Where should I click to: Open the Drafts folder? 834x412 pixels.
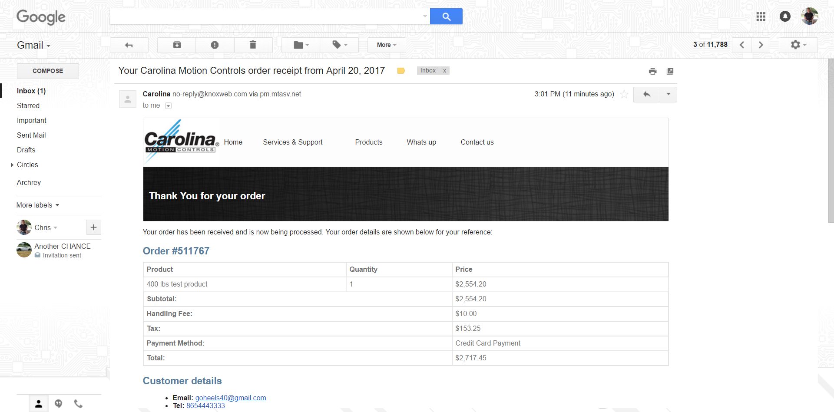tap(26, 150)
